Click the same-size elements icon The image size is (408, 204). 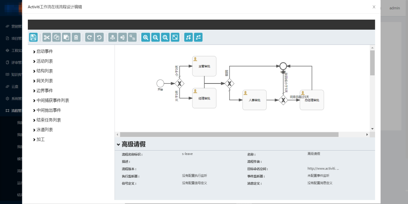(132, 37)
